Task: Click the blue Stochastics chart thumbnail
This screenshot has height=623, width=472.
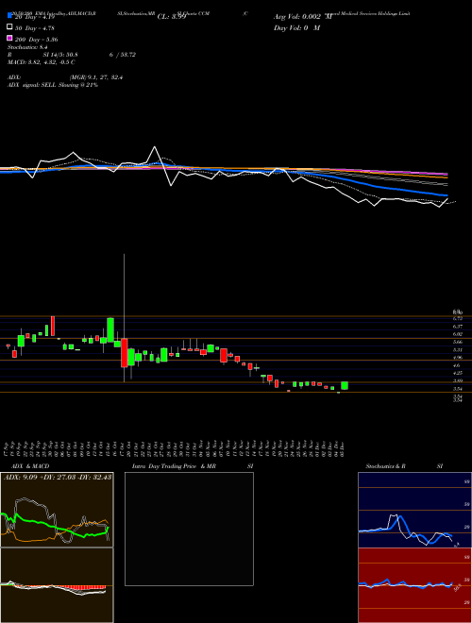Action: pos(414,510)
